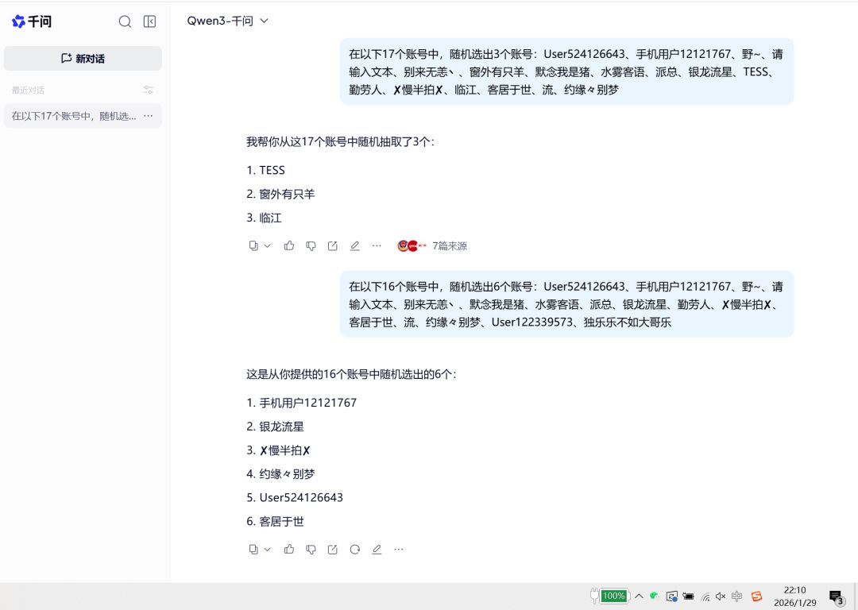
Task: Expand copy options arrow under first reply
Action: tap(268, 246)
